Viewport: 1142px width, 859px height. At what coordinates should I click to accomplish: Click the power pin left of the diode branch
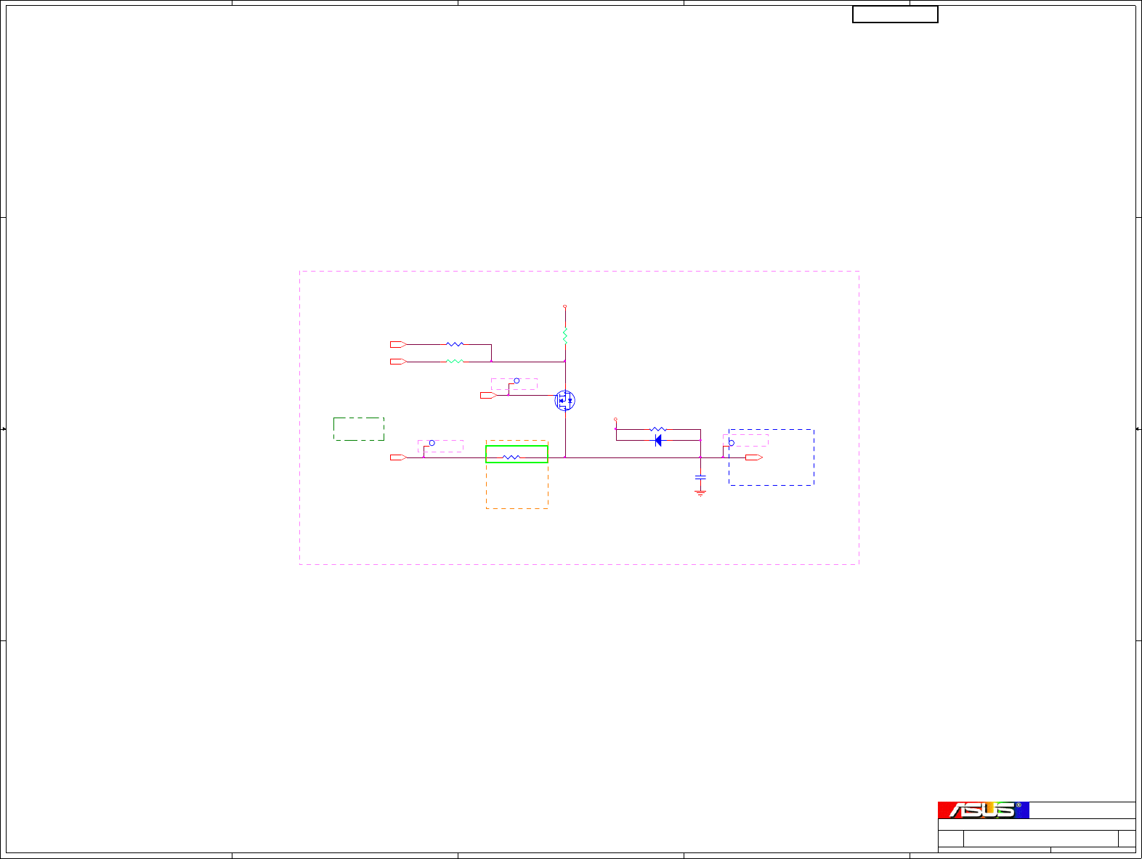coord(616,420)
